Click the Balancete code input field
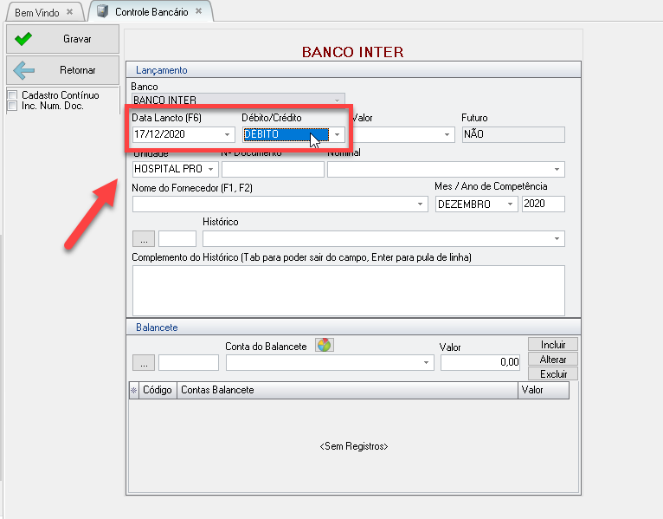This screenshot has height=519, width=663. pyautogui.click(x=189, y=362)
